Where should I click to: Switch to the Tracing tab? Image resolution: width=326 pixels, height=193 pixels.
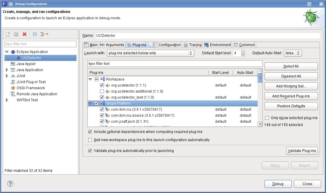tap(193, 45)
